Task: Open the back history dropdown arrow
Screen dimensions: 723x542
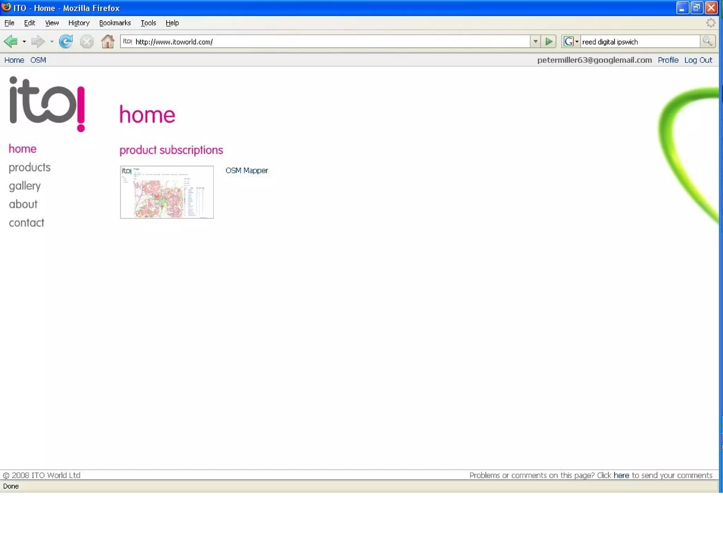Action: point(24,42)
